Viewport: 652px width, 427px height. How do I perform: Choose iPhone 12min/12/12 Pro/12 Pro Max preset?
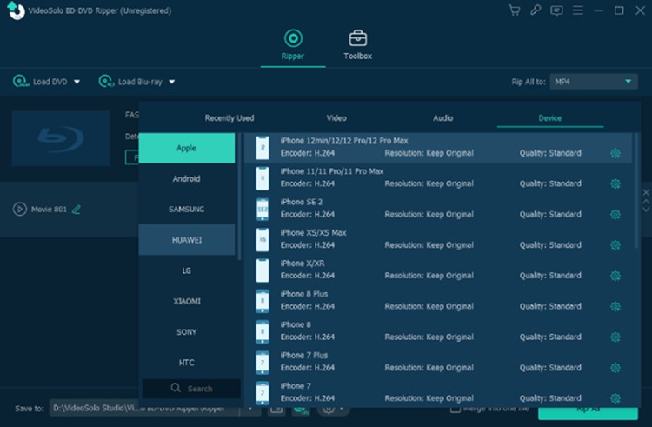[x=438, y=148]
